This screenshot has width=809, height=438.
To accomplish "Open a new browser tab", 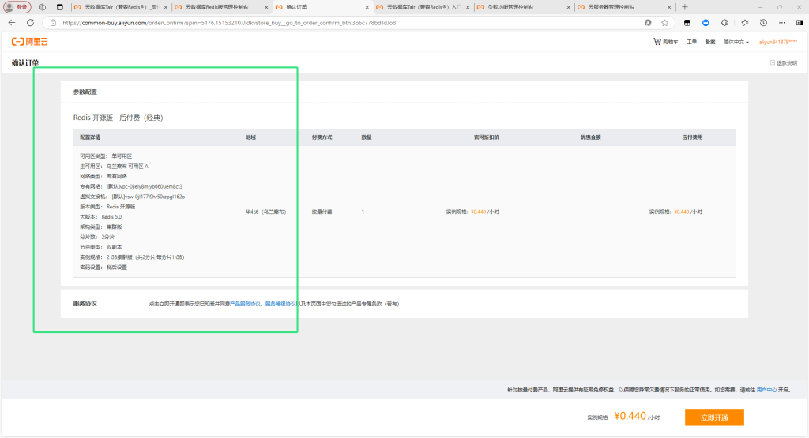I will tap(684, 7).
